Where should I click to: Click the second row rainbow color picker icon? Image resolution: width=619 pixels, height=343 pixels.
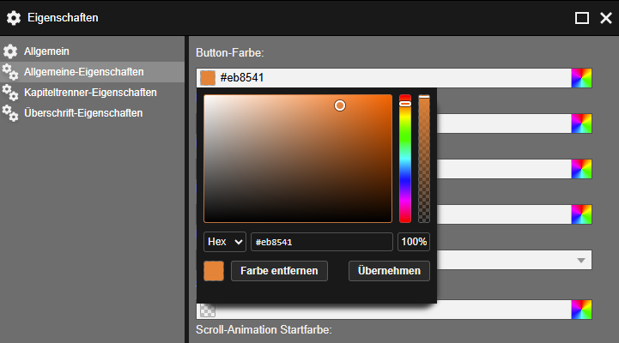pos(581,123)
